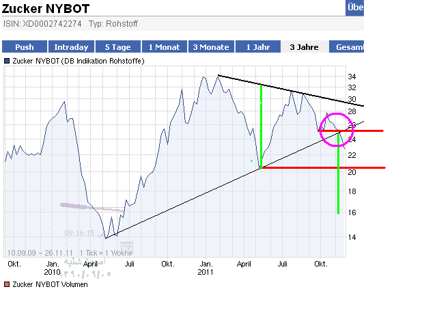The height and width of the screenshot is (328, 437).
Task: Click the legend text Zucker NYBOT (DB Indikation Rohstoffe)
Action: (x=79, y=61)
